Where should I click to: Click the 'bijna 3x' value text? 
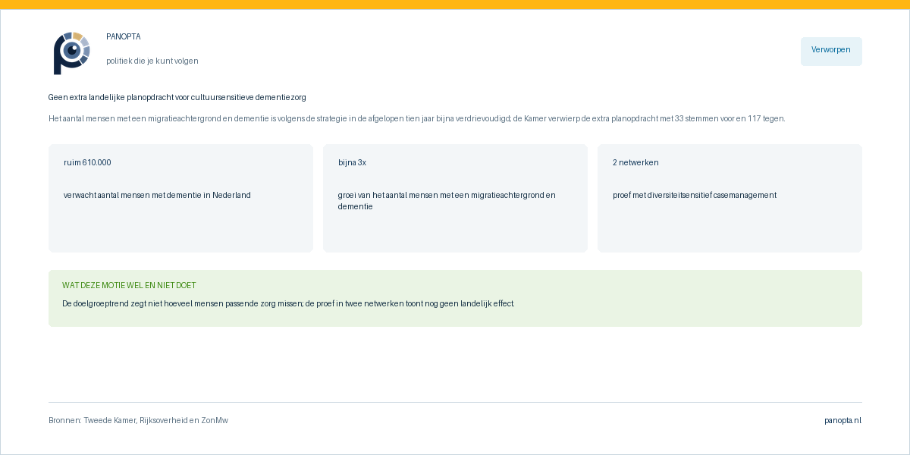(352, 163)
